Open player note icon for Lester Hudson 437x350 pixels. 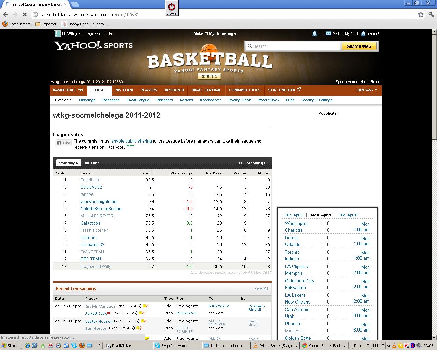[144, 321]
